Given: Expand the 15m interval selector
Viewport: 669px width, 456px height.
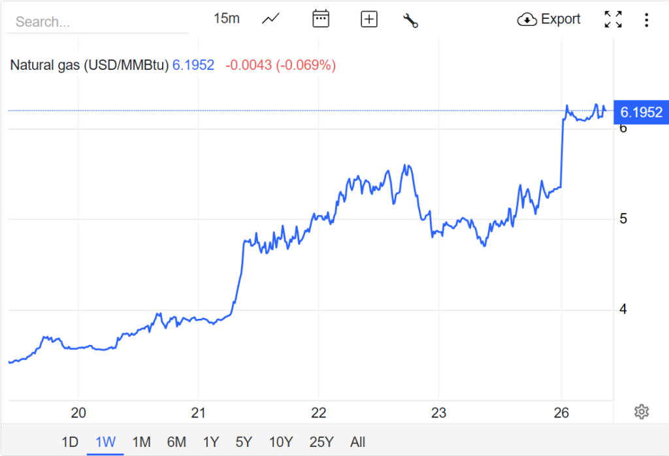Looking at the screenshot, I should pos(226,18).
